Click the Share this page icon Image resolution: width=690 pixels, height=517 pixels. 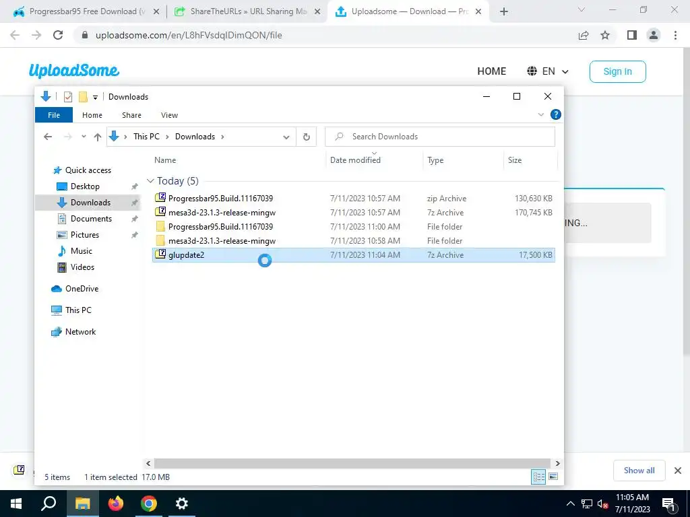point(584,35)
